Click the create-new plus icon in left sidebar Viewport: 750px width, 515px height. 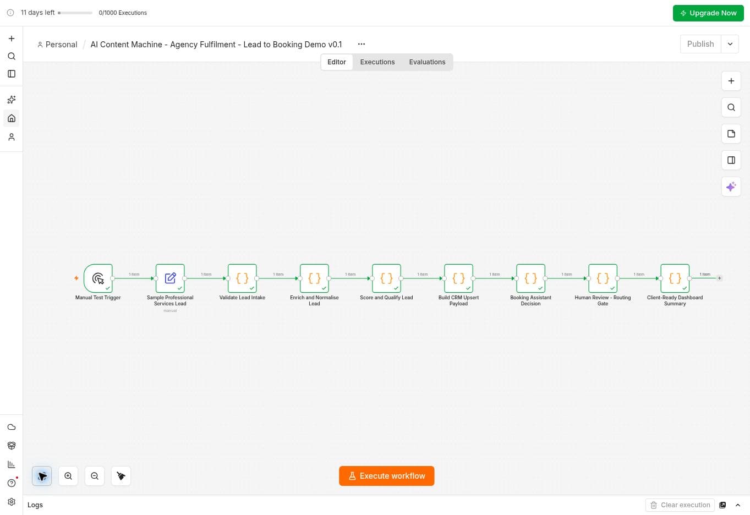(12, 39)
